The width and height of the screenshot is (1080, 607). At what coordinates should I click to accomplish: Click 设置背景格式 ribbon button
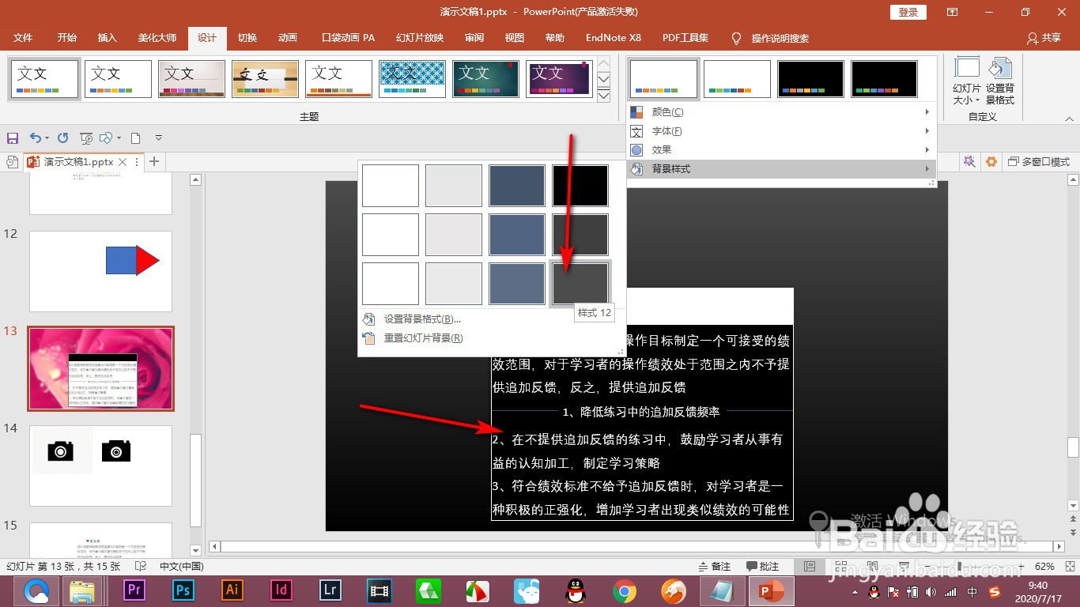(1000, 82)
